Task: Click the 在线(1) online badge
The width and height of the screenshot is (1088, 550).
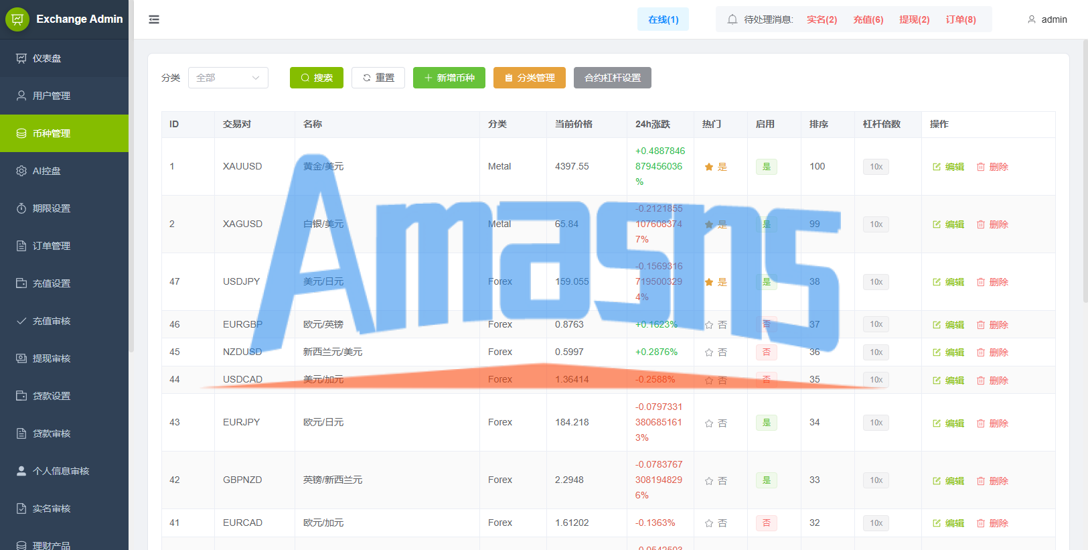Action: coord(663,19)
